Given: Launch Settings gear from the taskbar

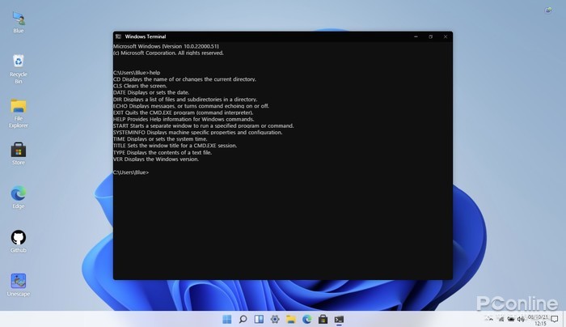Looking at the screenshot, I should [x=275, y=319].
